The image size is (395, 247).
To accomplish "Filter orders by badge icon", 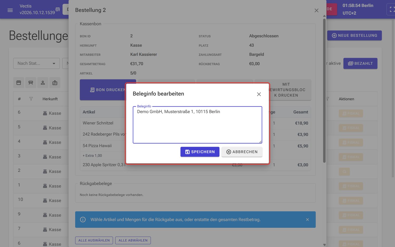I will [55, 83].
